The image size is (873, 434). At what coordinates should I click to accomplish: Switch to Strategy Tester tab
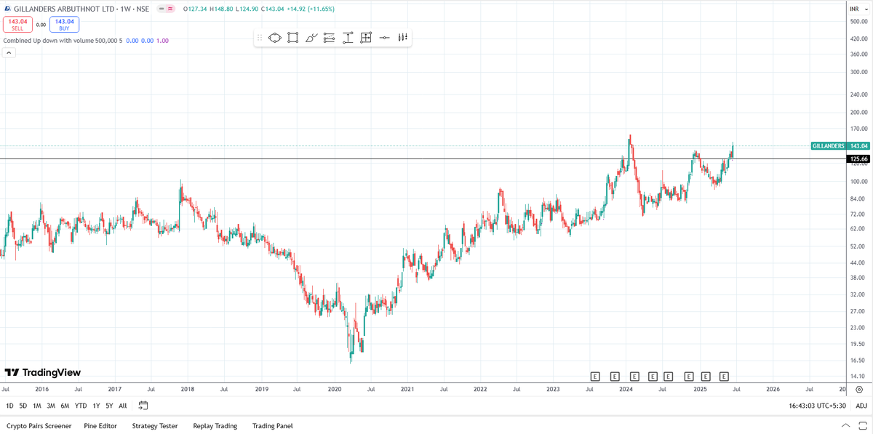pos(155,426)
